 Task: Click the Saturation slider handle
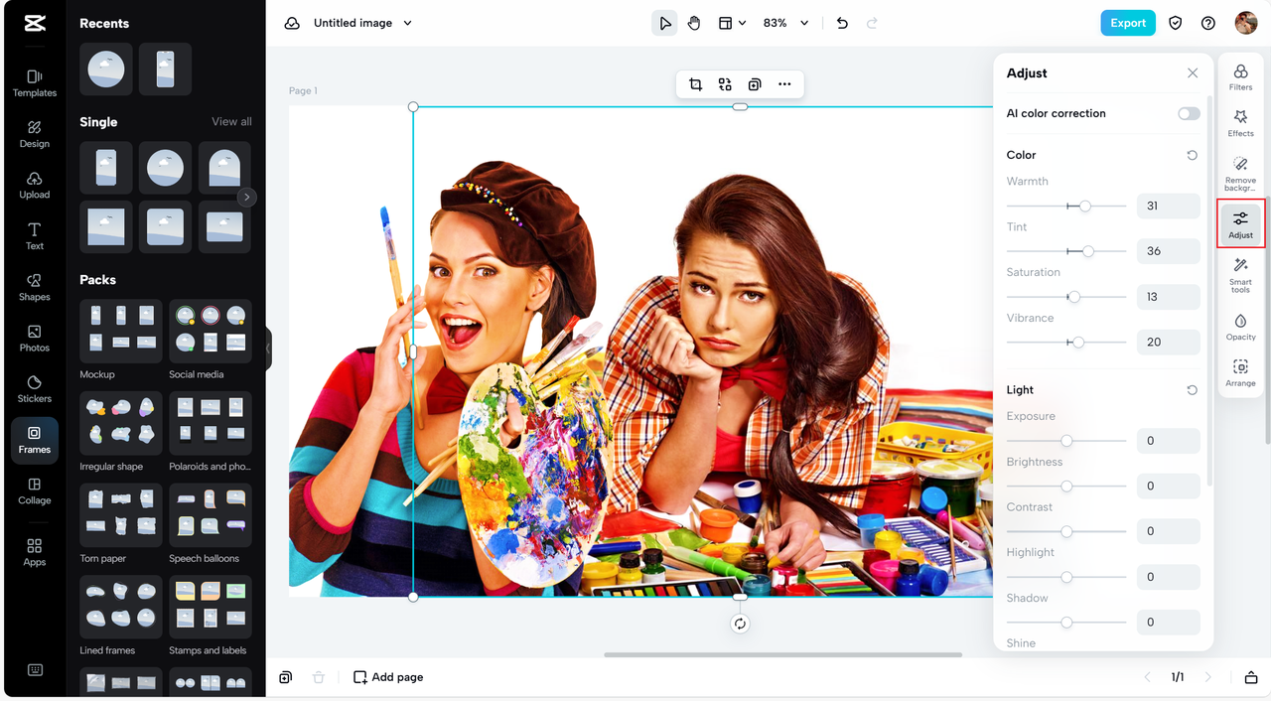1074,297
